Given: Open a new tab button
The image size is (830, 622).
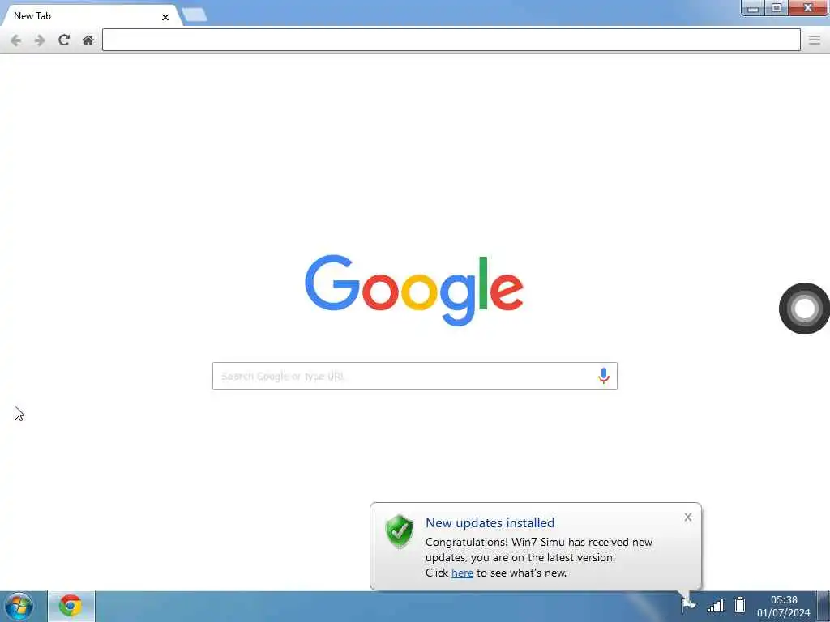Looking at the screenshot, I should tap(195, 15).
